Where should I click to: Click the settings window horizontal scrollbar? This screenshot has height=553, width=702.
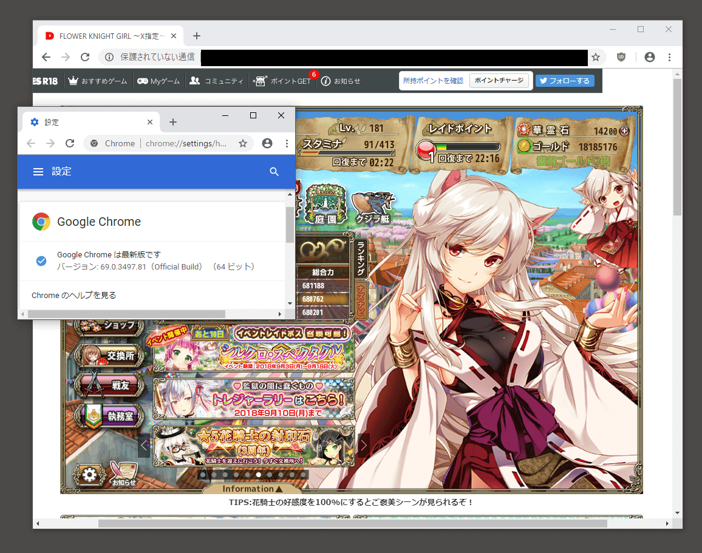(126, 314)
